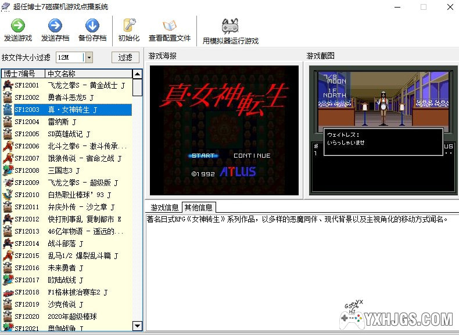
Task: Click the game list scrollbar up arrow
Action: [137, 74]
